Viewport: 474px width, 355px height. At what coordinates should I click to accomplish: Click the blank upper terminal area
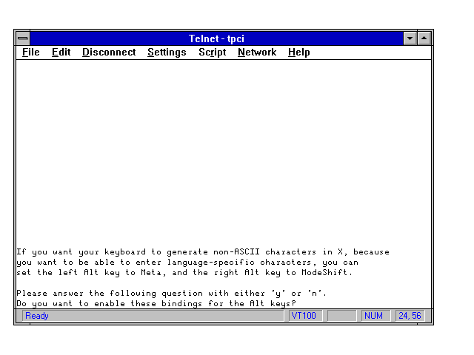coord(222,148)
